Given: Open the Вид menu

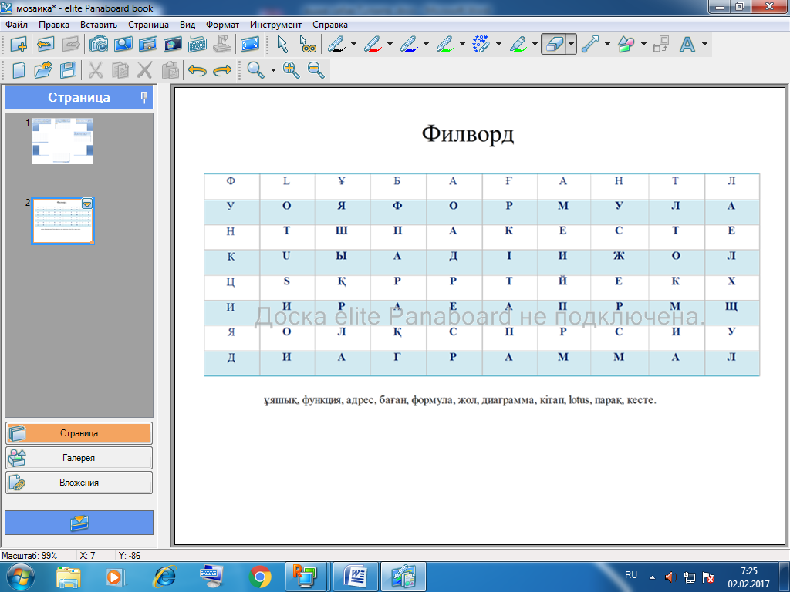Looking at the screenshot, I should pos(187,25).
